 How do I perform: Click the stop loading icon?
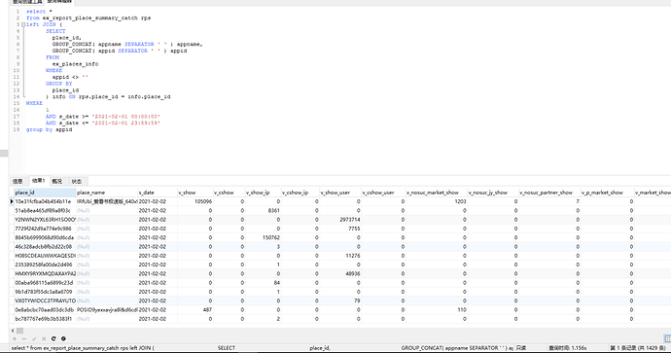coord(63,338)
